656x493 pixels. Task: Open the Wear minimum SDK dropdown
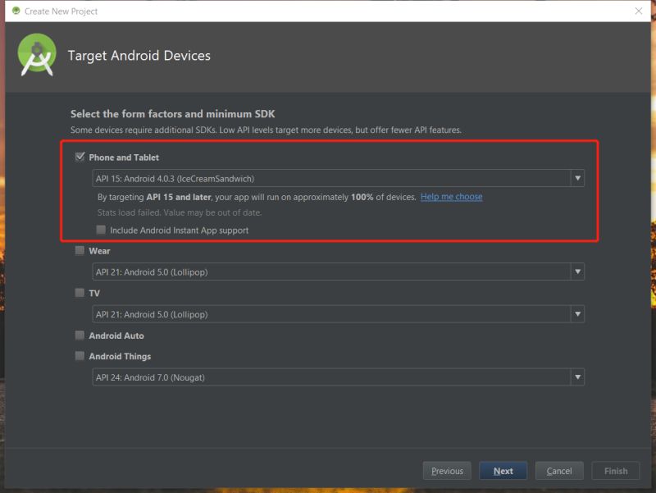pyautogui.click(x=576, y=272)
